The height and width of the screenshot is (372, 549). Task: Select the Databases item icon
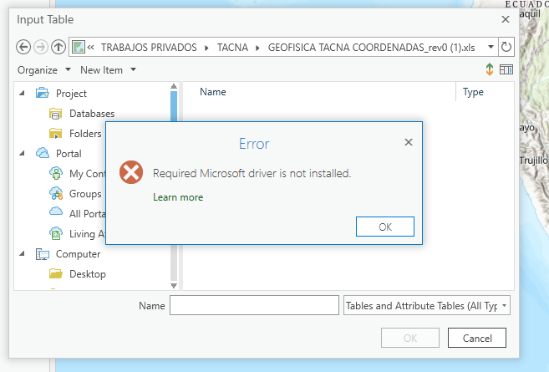pyautogui.click(x=56, y=114)
